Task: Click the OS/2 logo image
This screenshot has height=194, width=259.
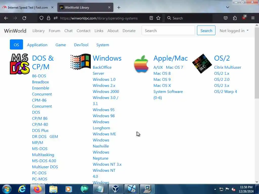Action: [x=202, y=63]
